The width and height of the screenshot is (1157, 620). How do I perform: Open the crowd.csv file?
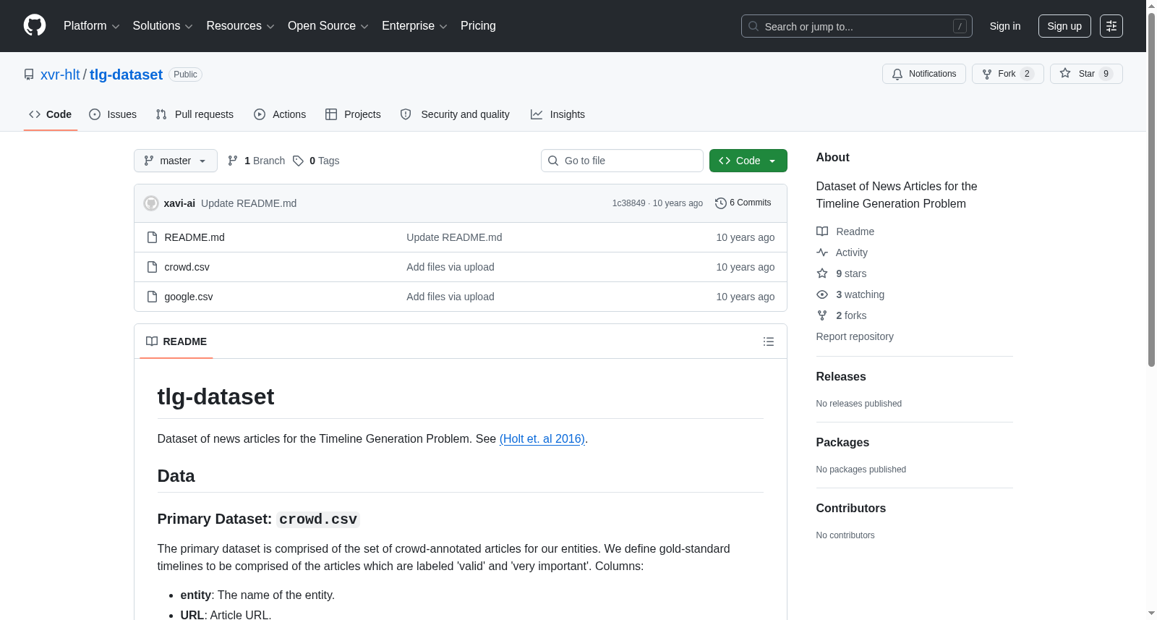click(187, 267)
